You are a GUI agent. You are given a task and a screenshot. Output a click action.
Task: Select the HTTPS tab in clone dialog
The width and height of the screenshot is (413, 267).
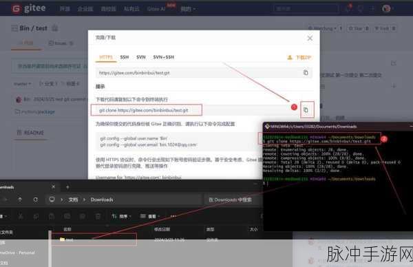click(x=106, y=57)
